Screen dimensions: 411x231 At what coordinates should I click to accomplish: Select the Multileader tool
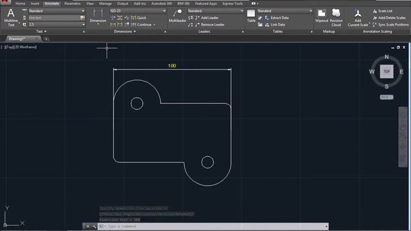coord(177,15)
